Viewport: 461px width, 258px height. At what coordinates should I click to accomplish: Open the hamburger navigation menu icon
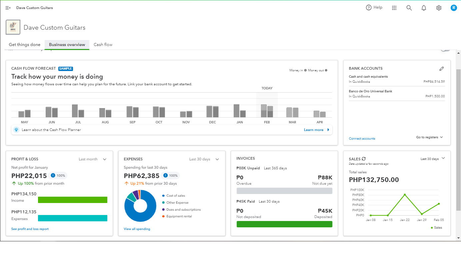[x=8, y=8]
